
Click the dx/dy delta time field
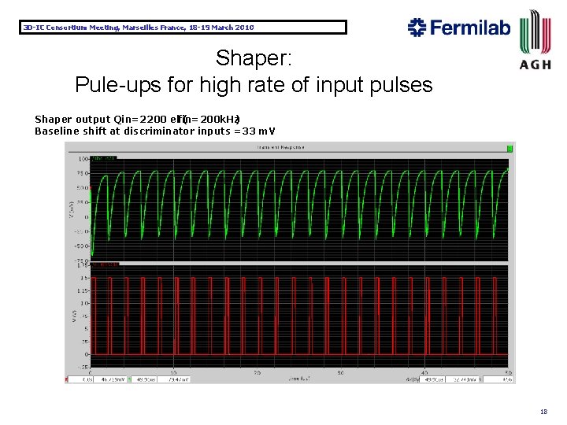(x=432, y=379)
